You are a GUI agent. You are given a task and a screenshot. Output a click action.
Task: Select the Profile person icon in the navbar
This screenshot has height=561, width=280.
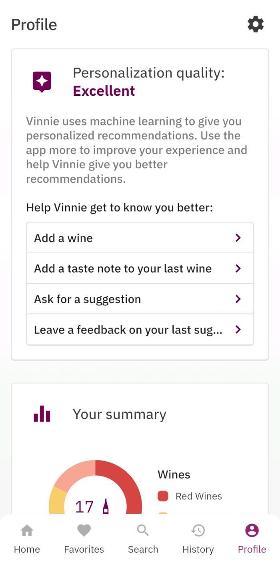coord(252,530)
